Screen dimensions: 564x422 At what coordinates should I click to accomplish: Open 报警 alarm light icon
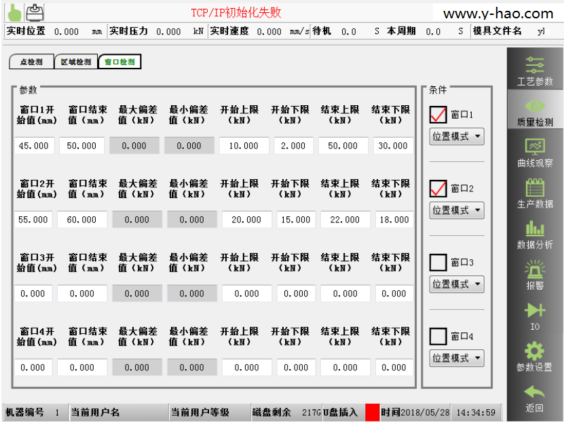pos(535,270)
